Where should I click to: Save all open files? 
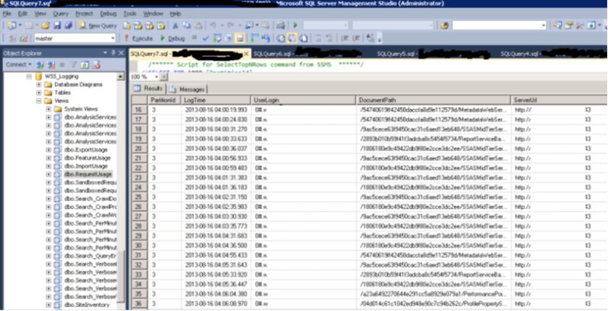pyautogui.click(x=68, y=26)
